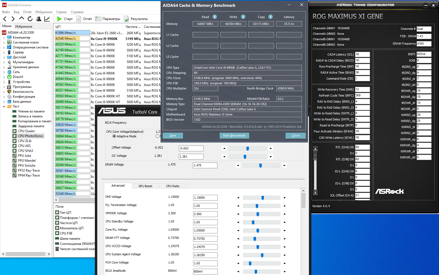This screenshot has height=275, width=439.
Task: Open Результаты from the AIDA64 toolbar
Action: click(136, 19)
